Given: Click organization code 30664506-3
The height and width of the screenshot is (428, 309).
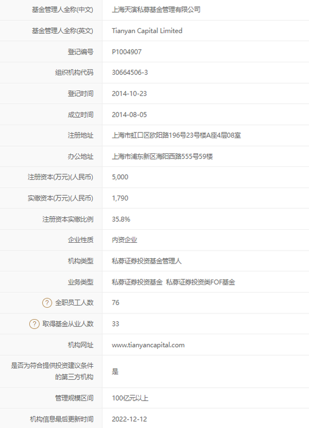Looking at the screenshot, I should [130, 72].
